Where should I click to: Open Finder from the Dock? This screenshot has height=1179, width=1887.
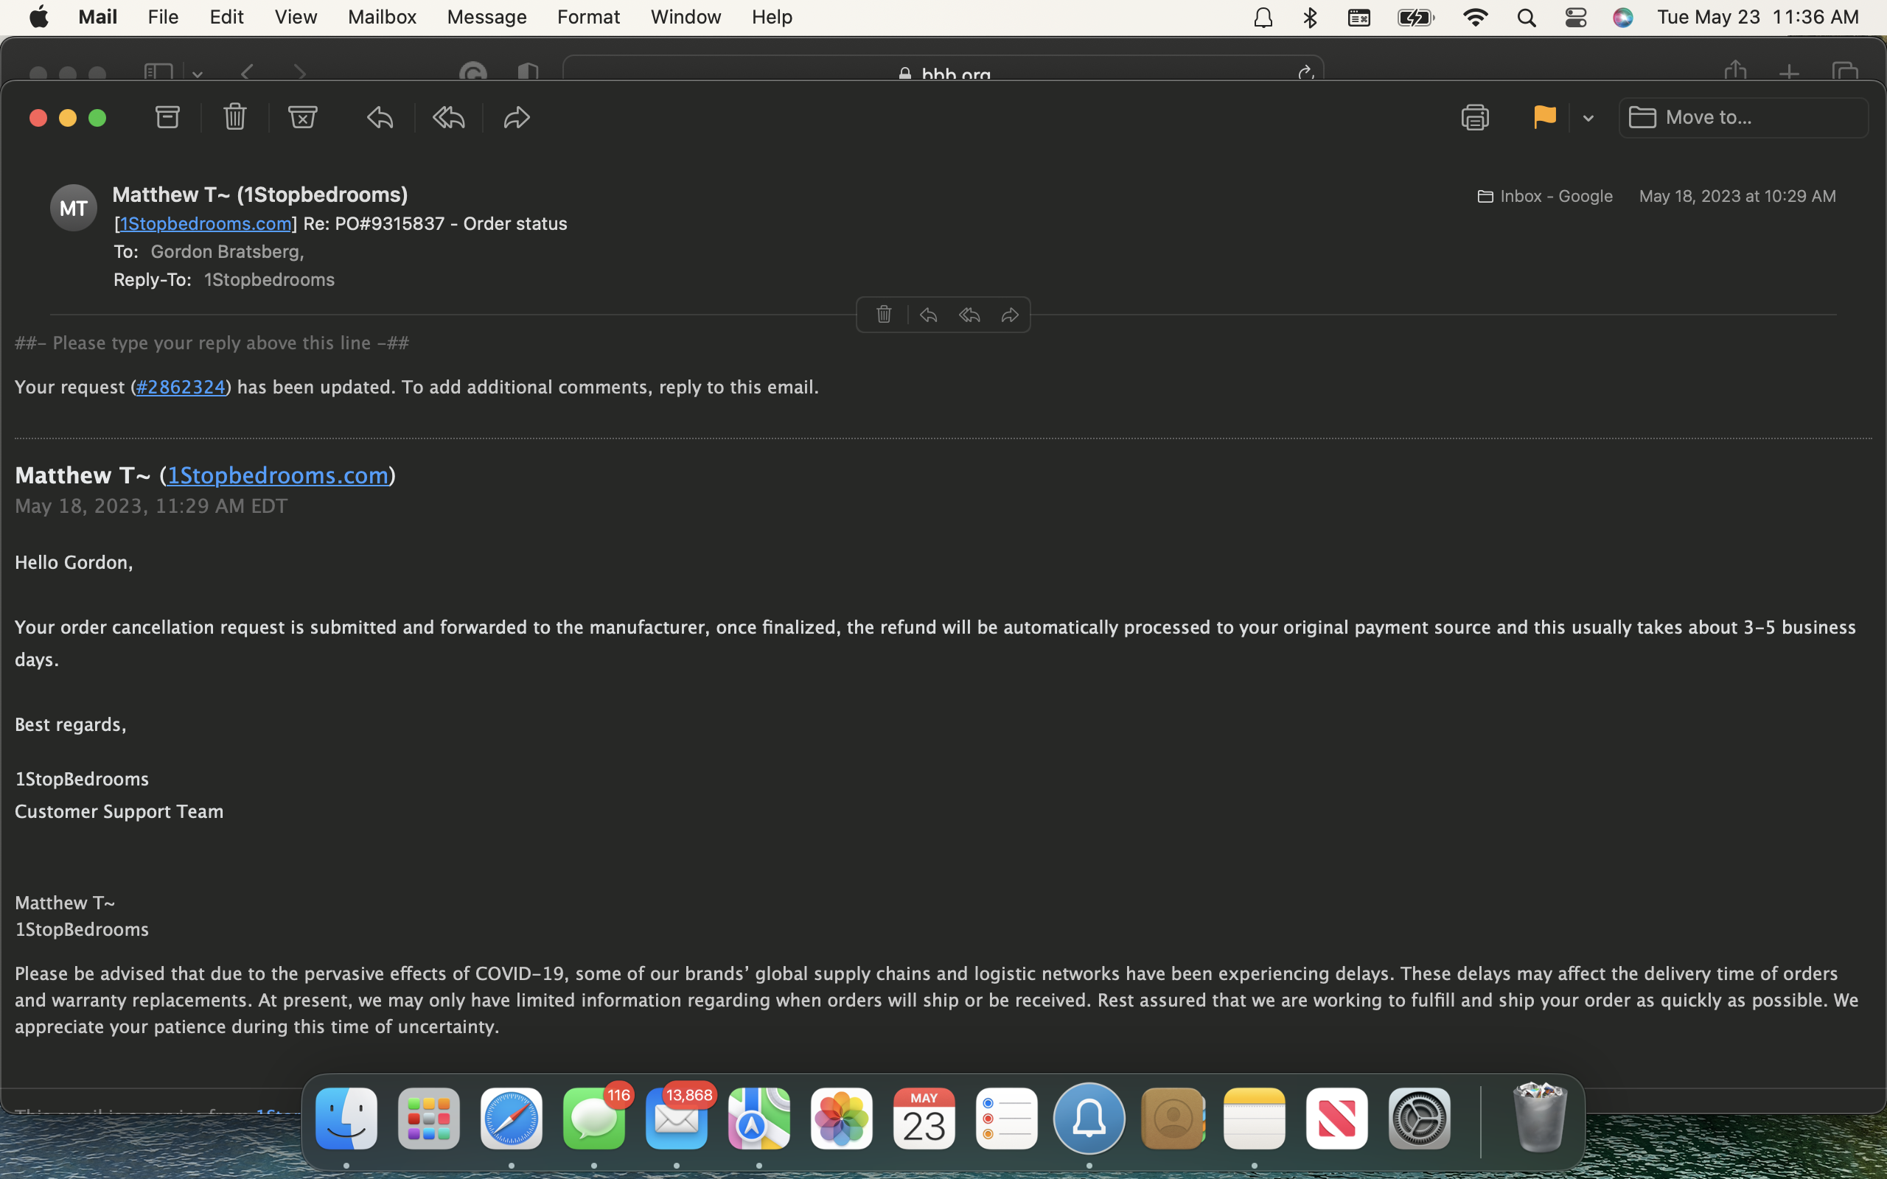coord(346,1118)
